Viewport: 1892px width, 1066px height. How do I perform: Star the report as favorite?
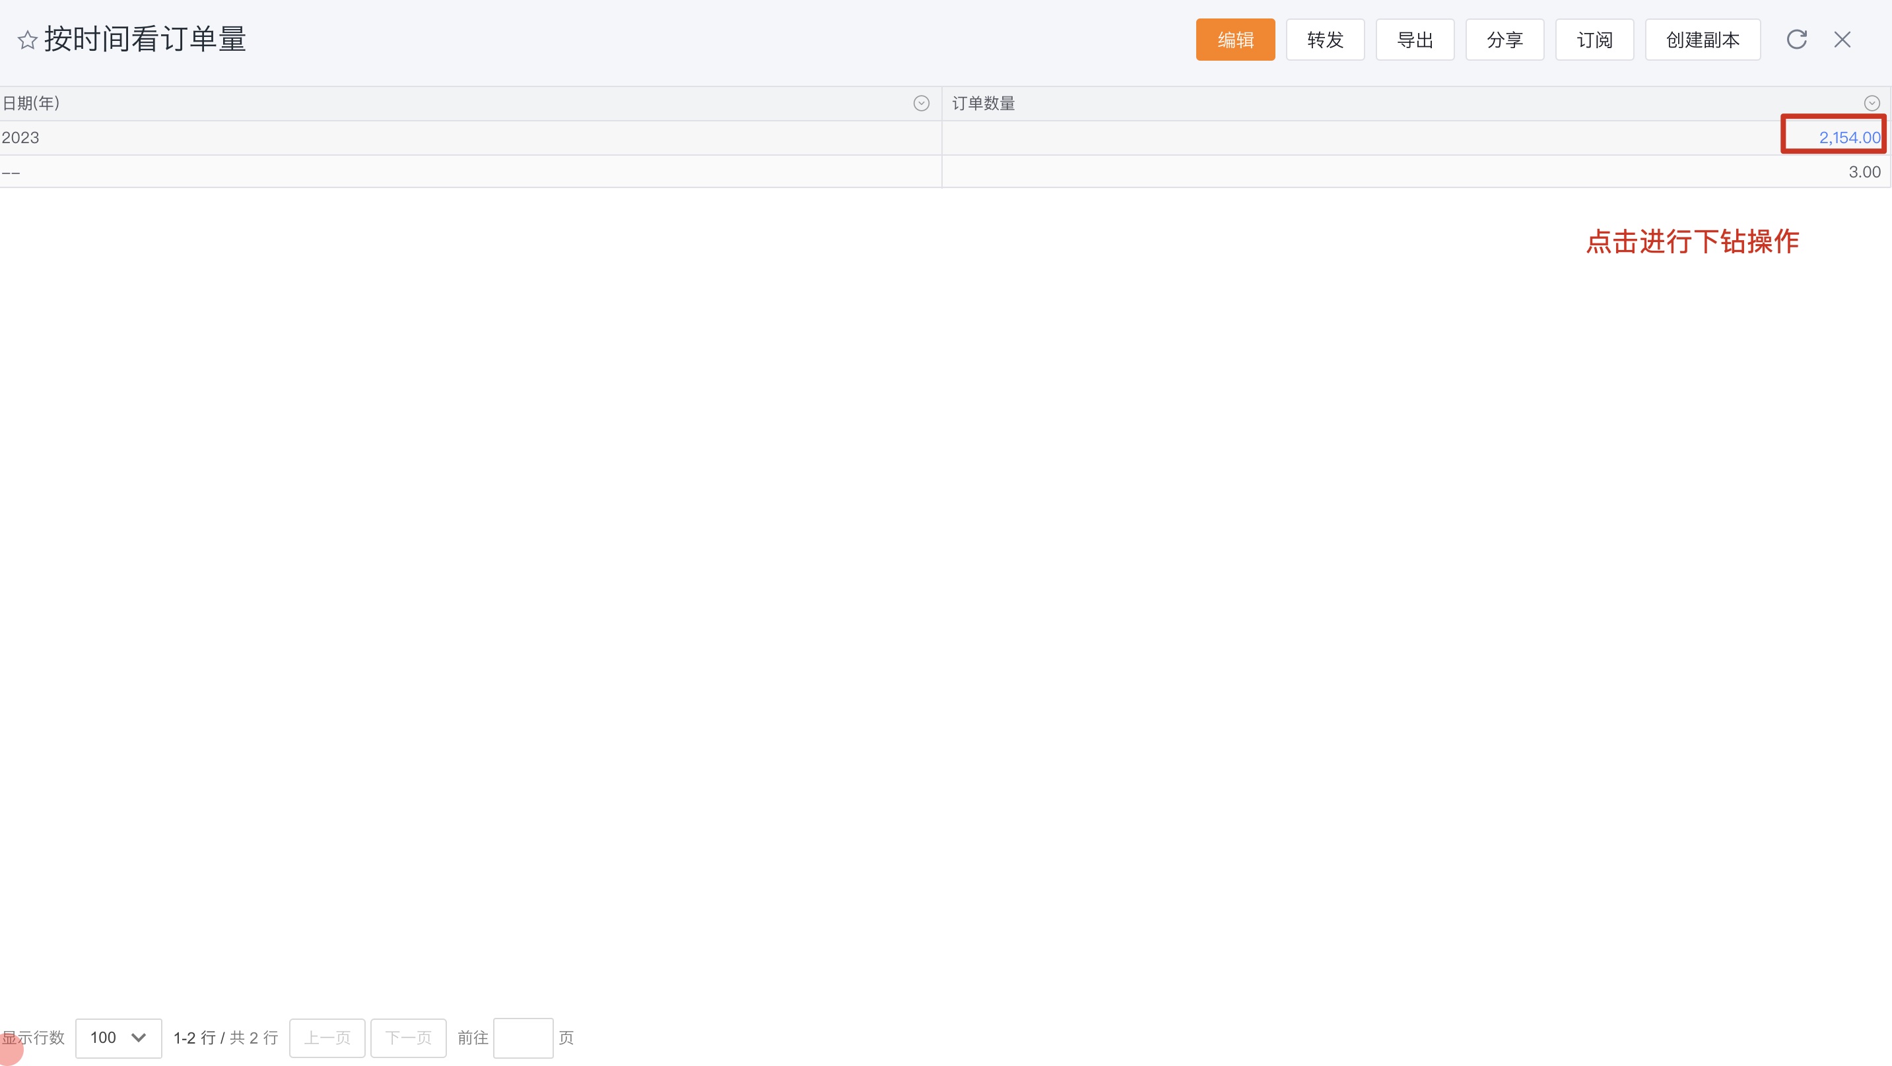tap(27, 40)
